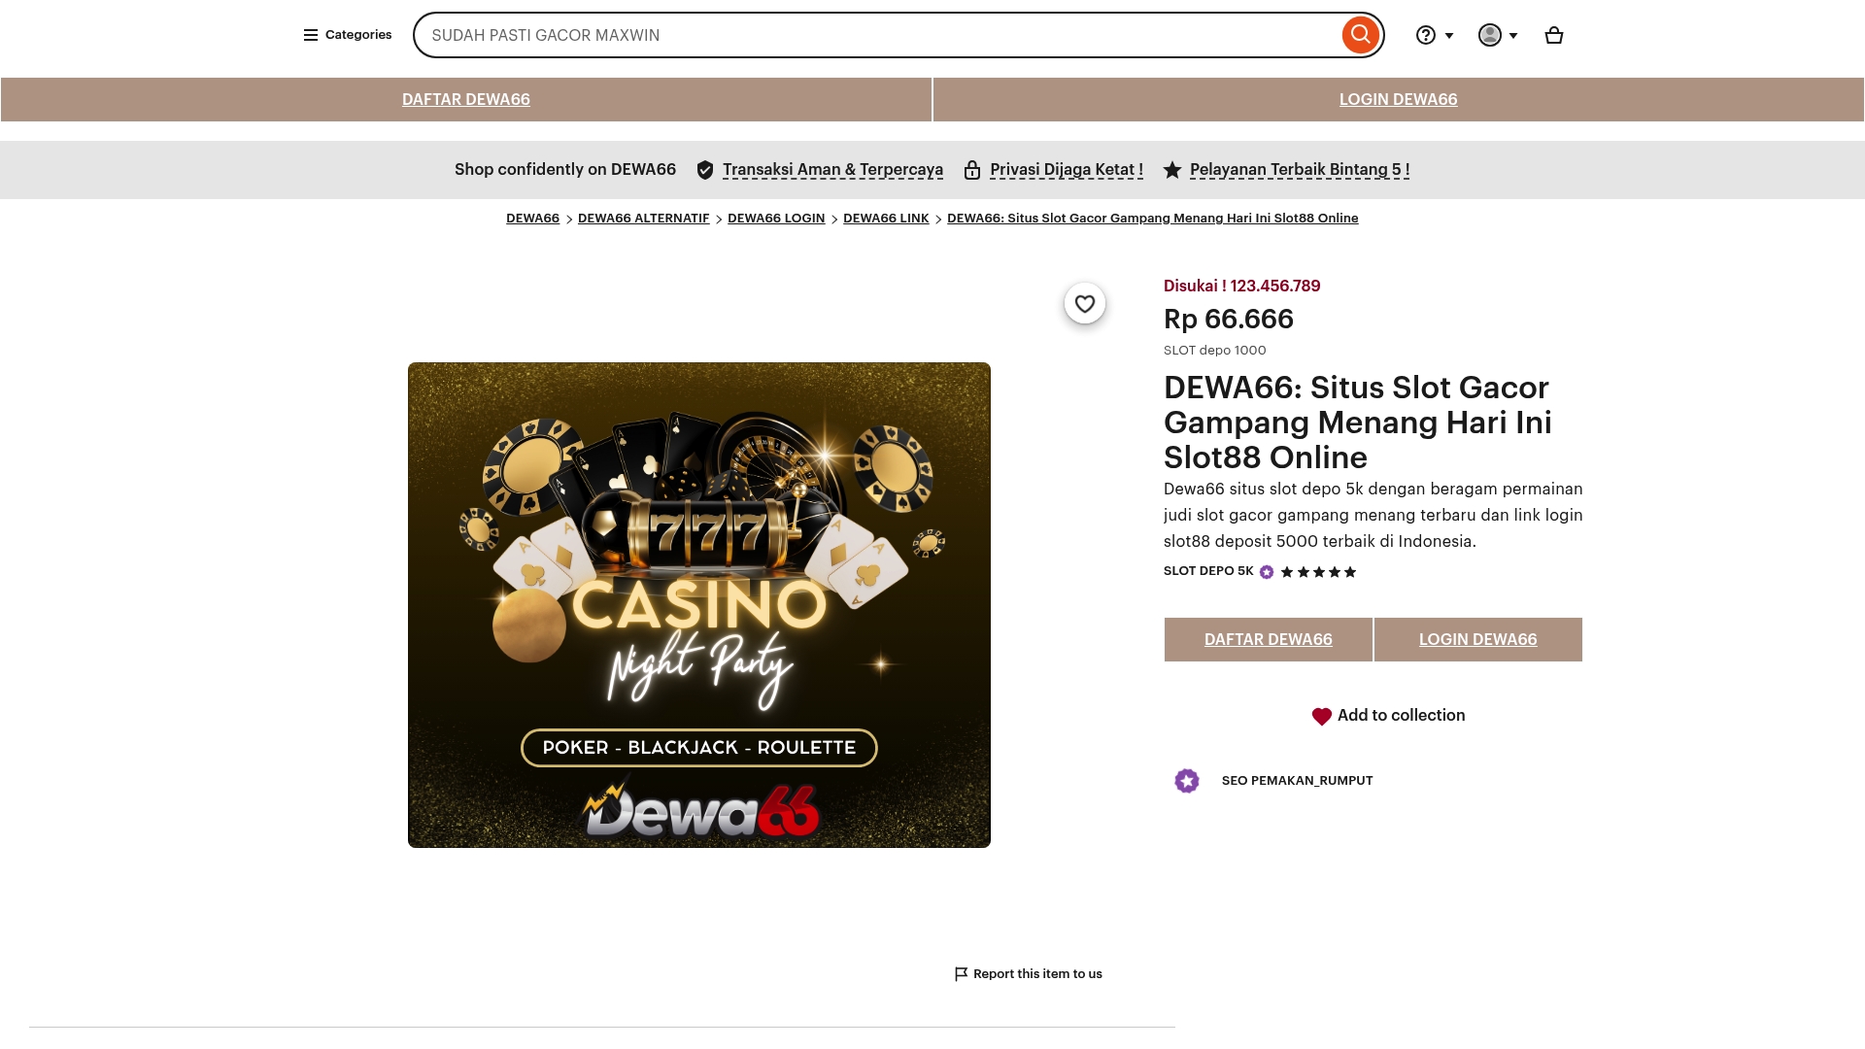This screenshot has width=1865, height=1049.
Task: Click the help question mark icon
Action: (1425, 35)
